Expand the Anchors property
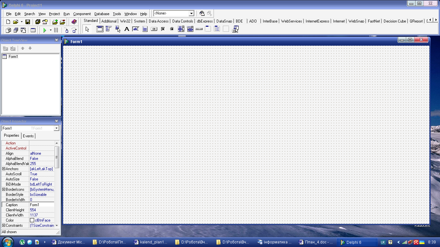440x247 pixels. click(4, 169)
